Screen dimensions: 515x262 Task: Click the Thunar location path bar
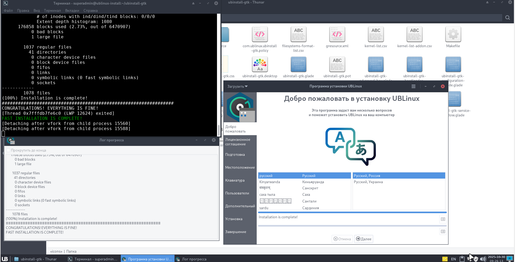click(x=361, y=18)
